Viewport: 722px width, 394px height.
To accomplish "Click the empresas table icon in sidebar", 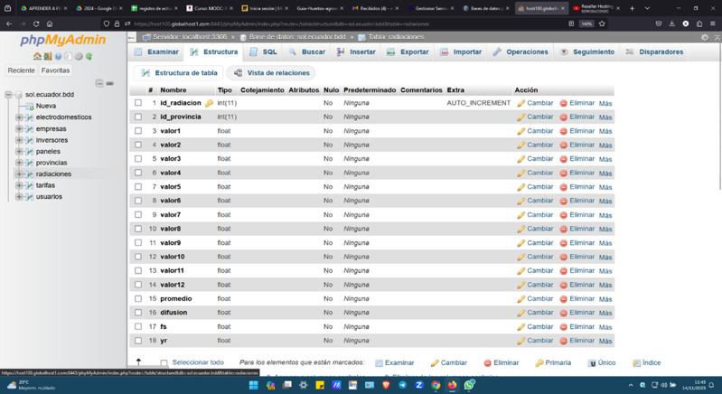I will coord(29,128).
